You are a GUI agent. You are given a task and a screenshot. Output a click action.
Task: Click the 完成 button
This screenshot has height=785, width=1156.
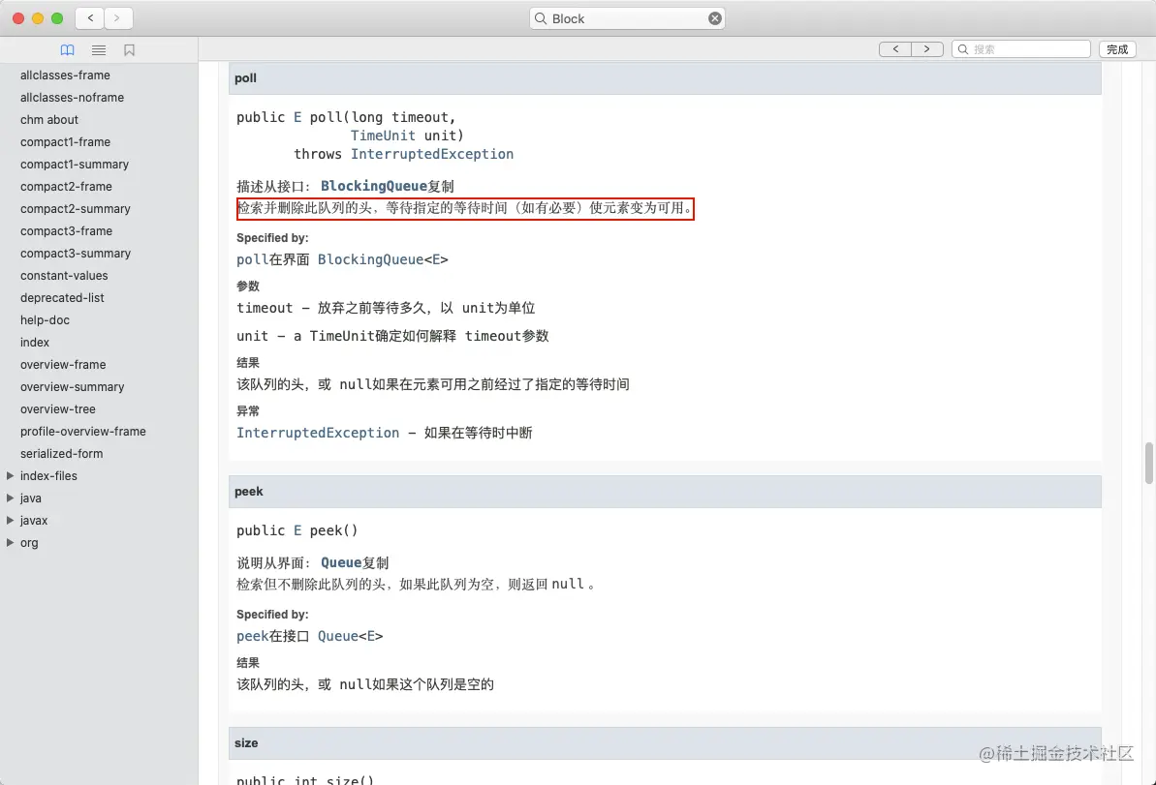[1116, 48]
